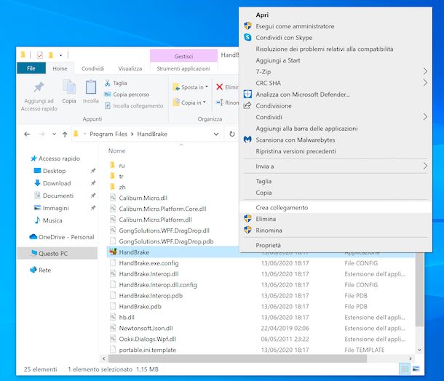Choose Aggiungi alla barra delle applicazioni

tap(336, 129)
